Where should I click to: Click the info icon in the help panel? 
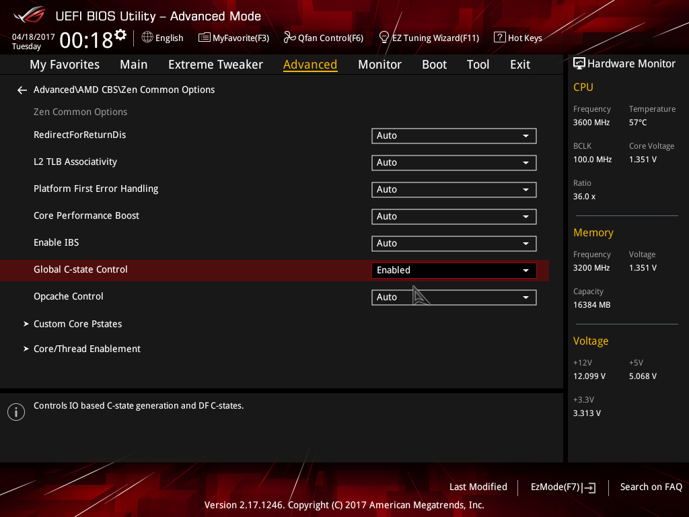tap(15, 412)
